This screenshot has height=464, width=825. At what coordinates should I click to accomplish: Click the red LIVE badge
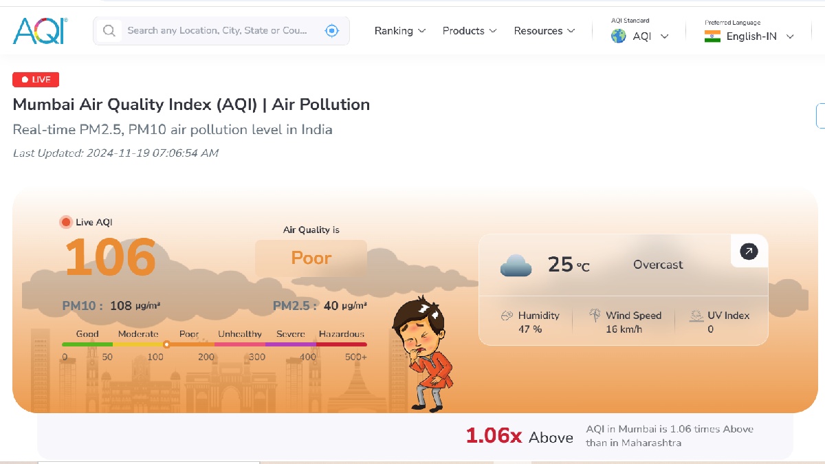pyautogui.click(x=36, y=80)
